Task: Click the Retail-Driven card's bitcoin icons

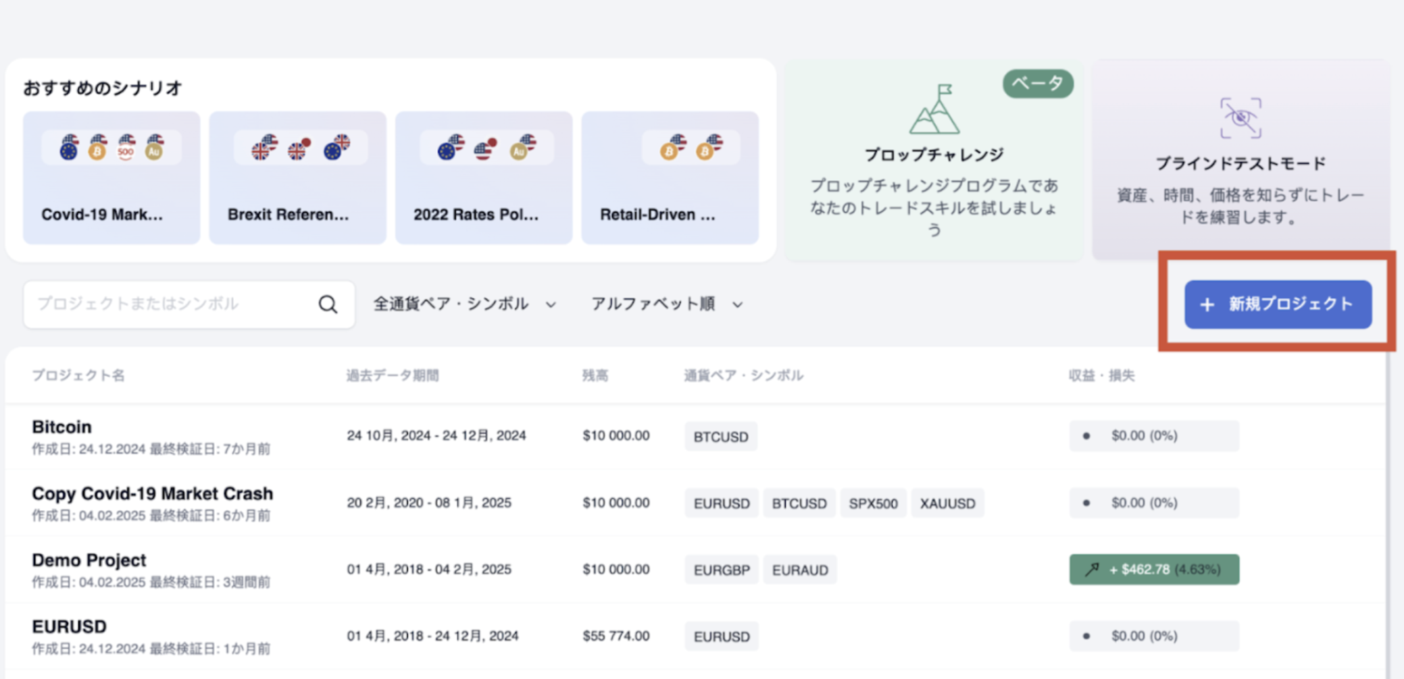Action: [691, 148]
